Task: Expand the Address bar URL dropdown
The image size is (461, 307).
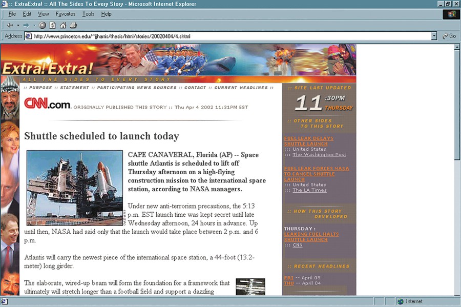Action: [x=434, y=36]
